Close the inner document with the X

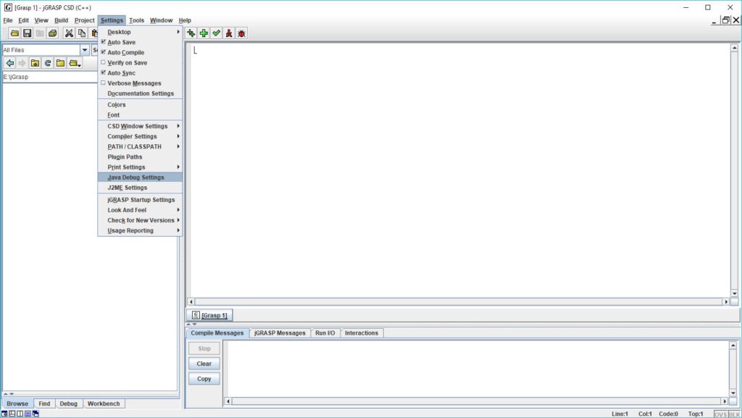[x=736, y=20]
